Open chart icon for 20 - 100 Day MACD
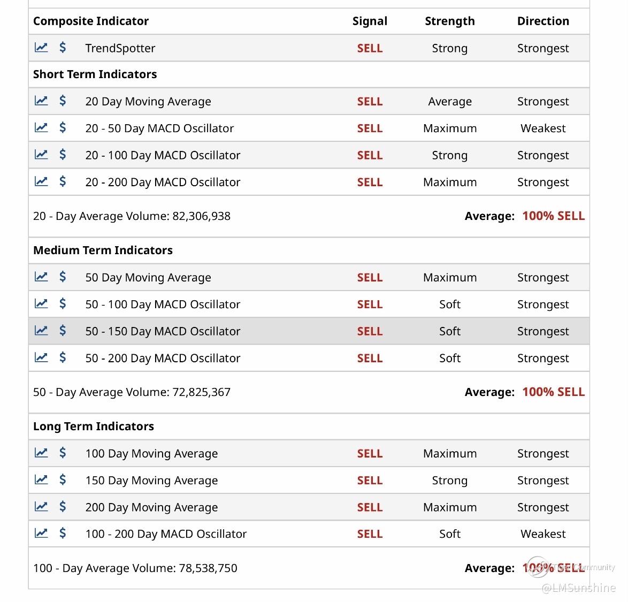 coord(41,155)
